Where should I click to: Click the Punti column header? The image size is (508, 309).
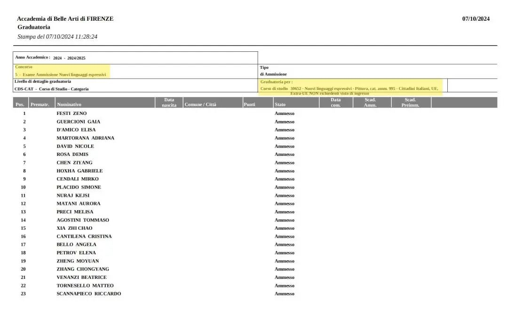click(x=249, y=105)
